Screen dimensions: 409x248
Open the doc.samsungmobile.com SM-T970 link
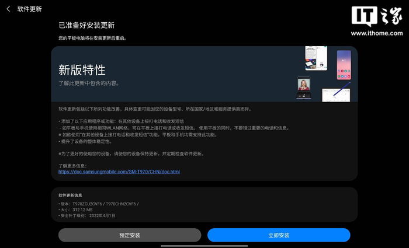(119, 172)
